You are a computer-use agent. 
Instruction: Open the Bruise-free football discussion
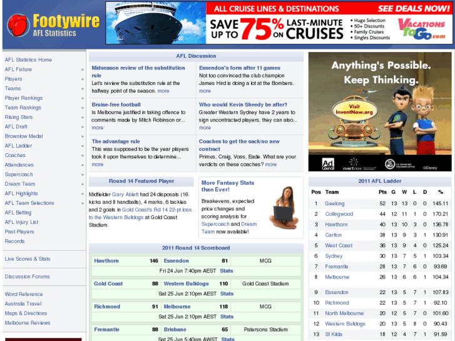point(116,104)
